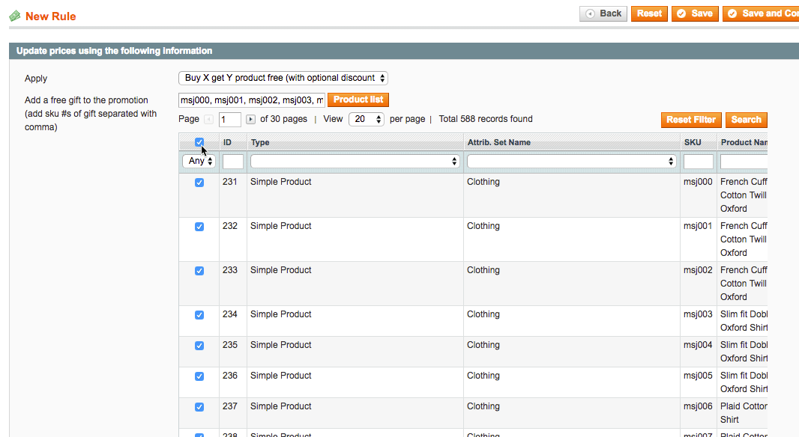Click the Save button
This screenshot has height=437, width=799.
click(694, 13)
